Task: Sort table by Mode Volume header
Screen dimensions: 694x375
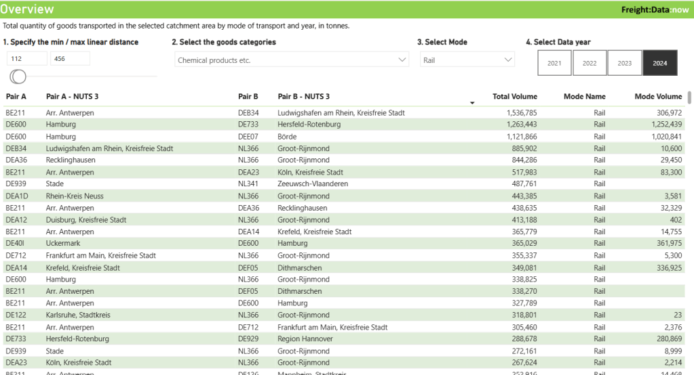Action: coord(658,97)
